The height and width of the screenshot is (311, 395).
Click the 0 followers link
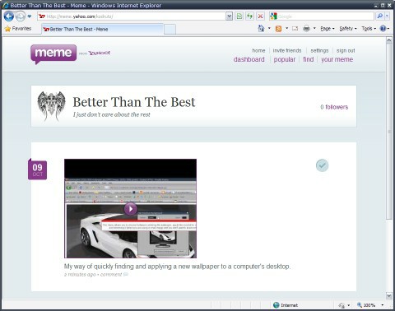(x=334, y=107)
